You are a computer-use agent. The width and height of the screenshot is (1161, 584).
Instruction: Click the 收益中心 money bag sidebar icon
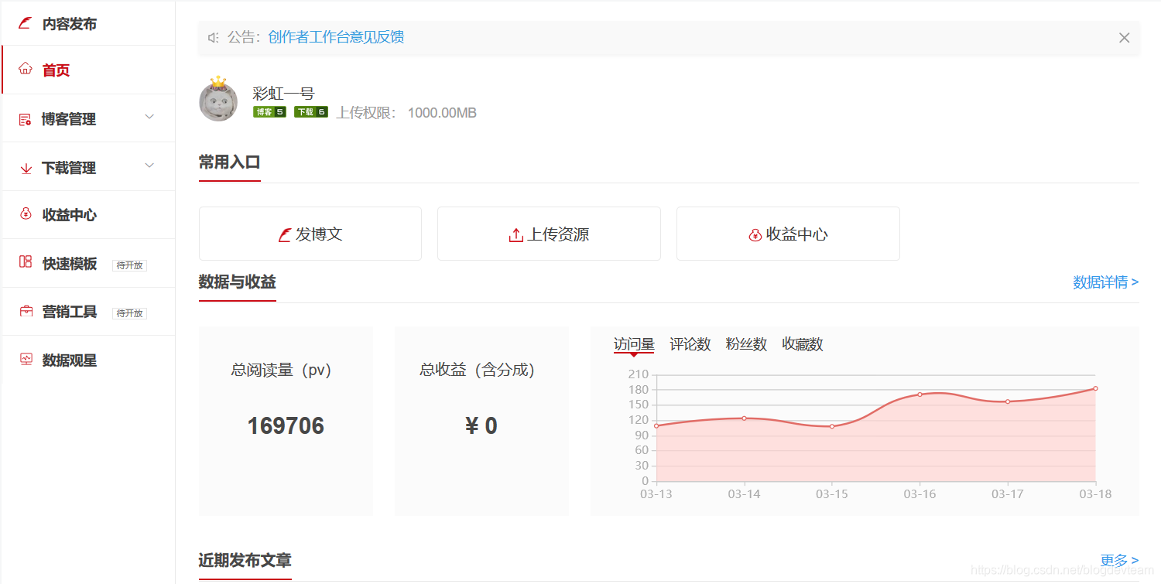point(26,214)
